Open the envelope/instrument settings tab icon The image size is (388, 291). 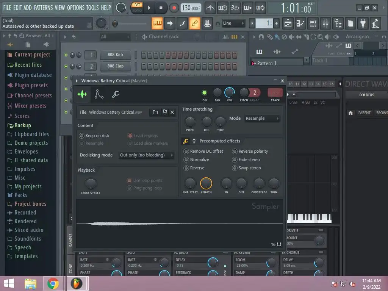(x=99, y=94)
